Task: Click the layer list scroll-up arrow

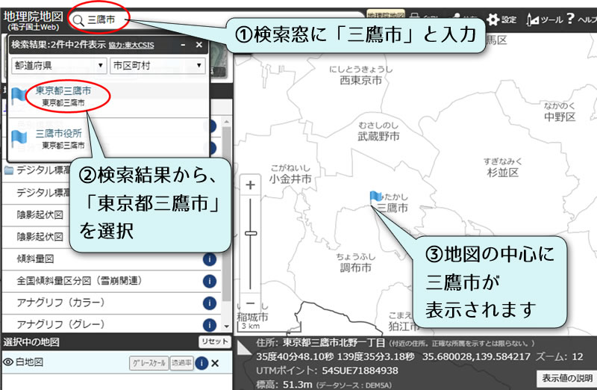Action: pos(227,122)
